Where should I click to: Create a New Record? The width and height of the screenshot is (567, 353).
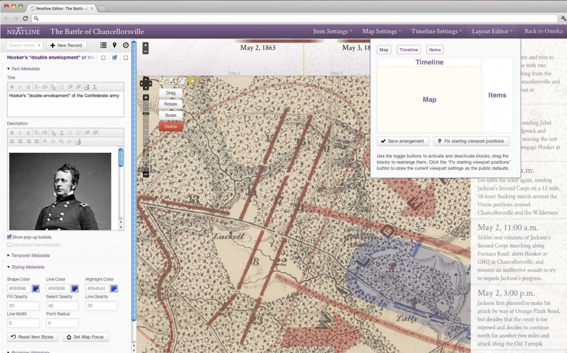tap(66, 45)
